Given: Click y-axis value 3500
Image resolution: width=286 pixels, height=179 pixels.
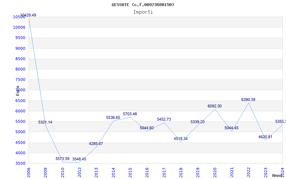Looking at the screenshot, I should click(20, 163).
